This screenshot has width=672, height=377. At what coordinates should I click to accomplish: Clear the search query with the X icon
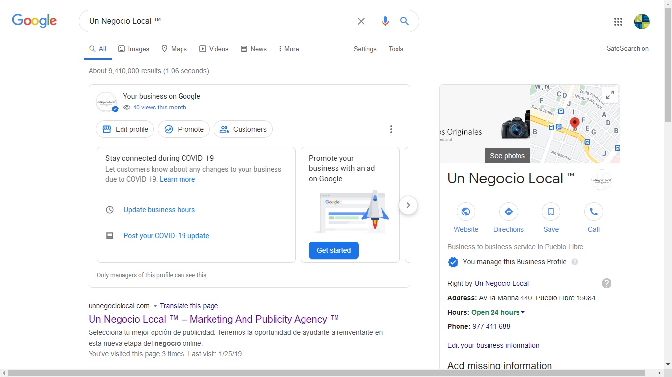(361, 21)
